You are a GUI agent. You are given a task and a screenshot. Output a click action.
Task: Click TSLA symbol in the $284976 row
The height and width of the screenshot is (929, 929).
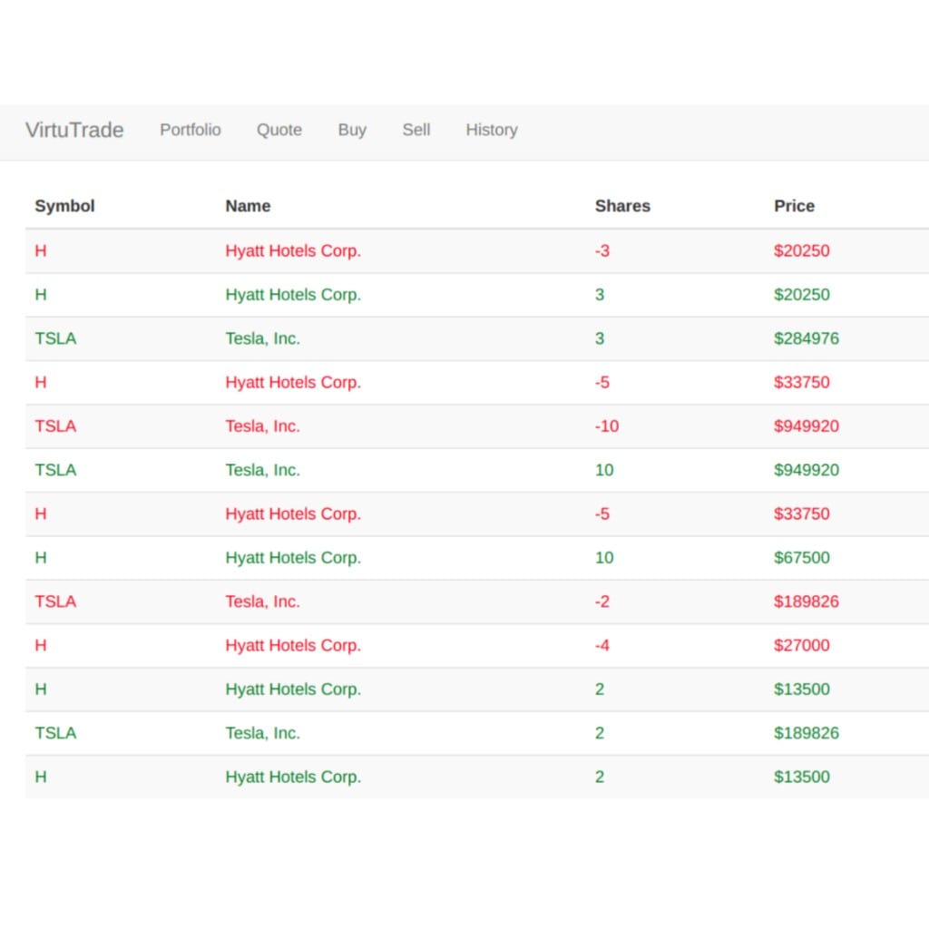(x=55, y=338)
